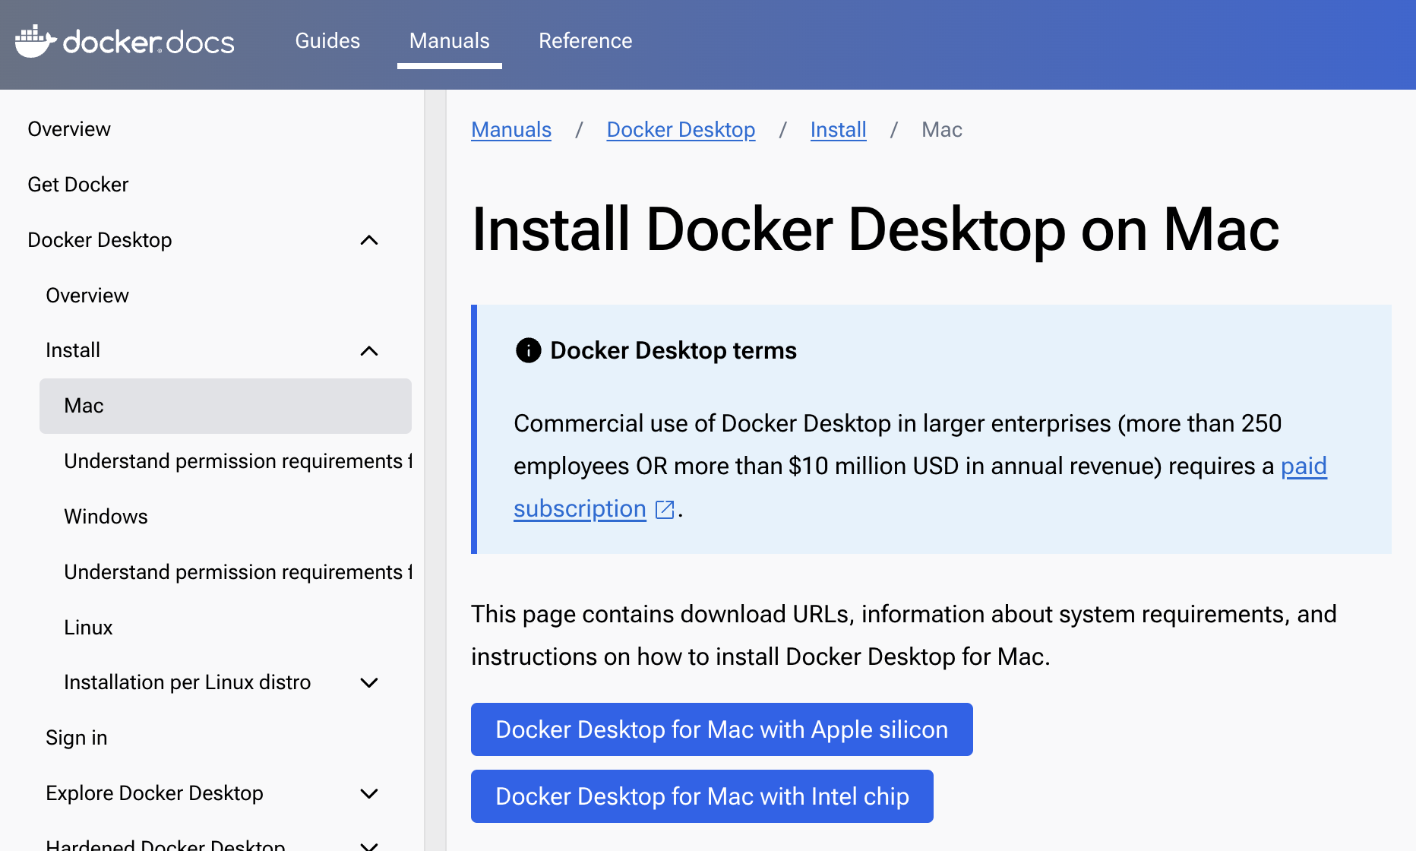The image size is (1416, 851).
Task: Select Docker Desktop in the sidebar
Action: 100,240
